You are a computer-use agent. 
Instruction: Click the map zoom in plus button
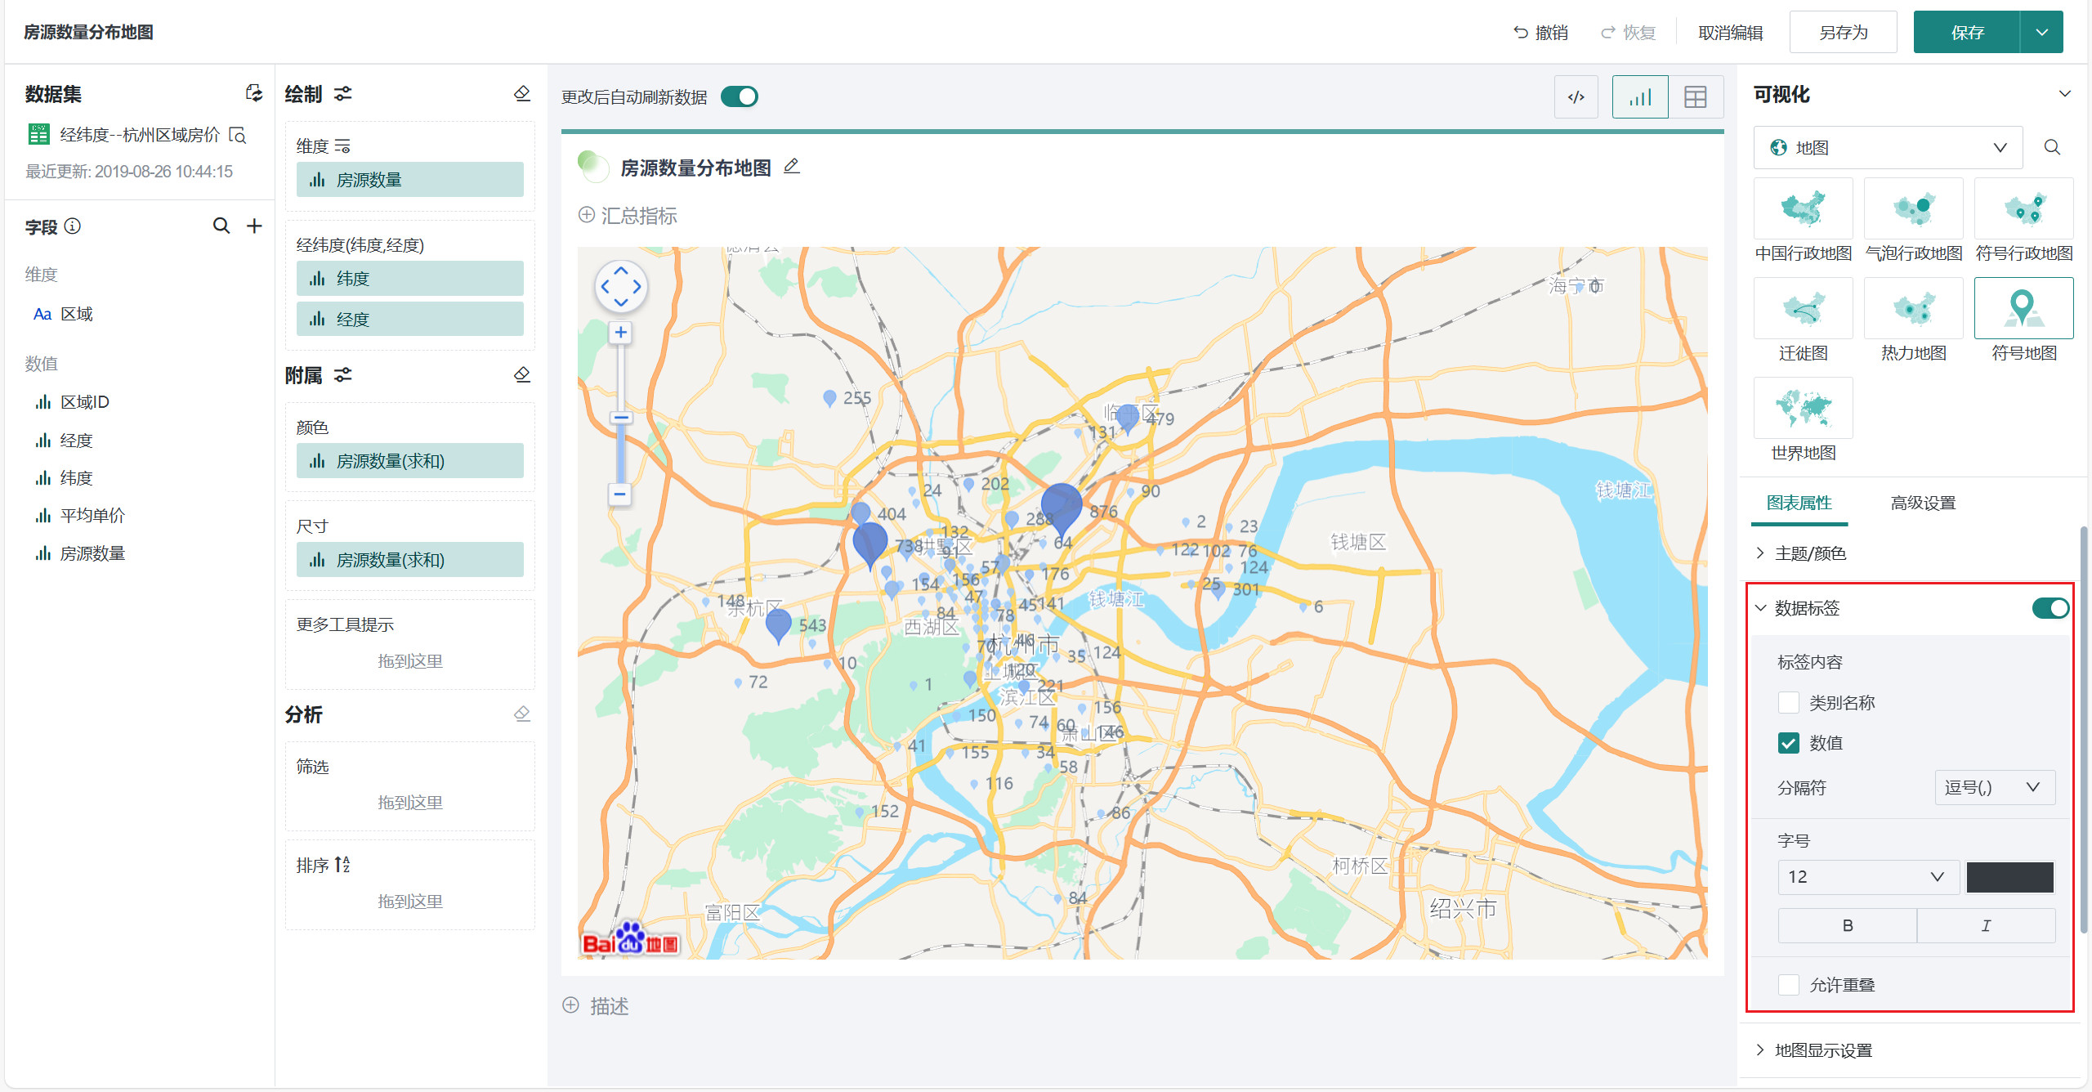(621, 332)
